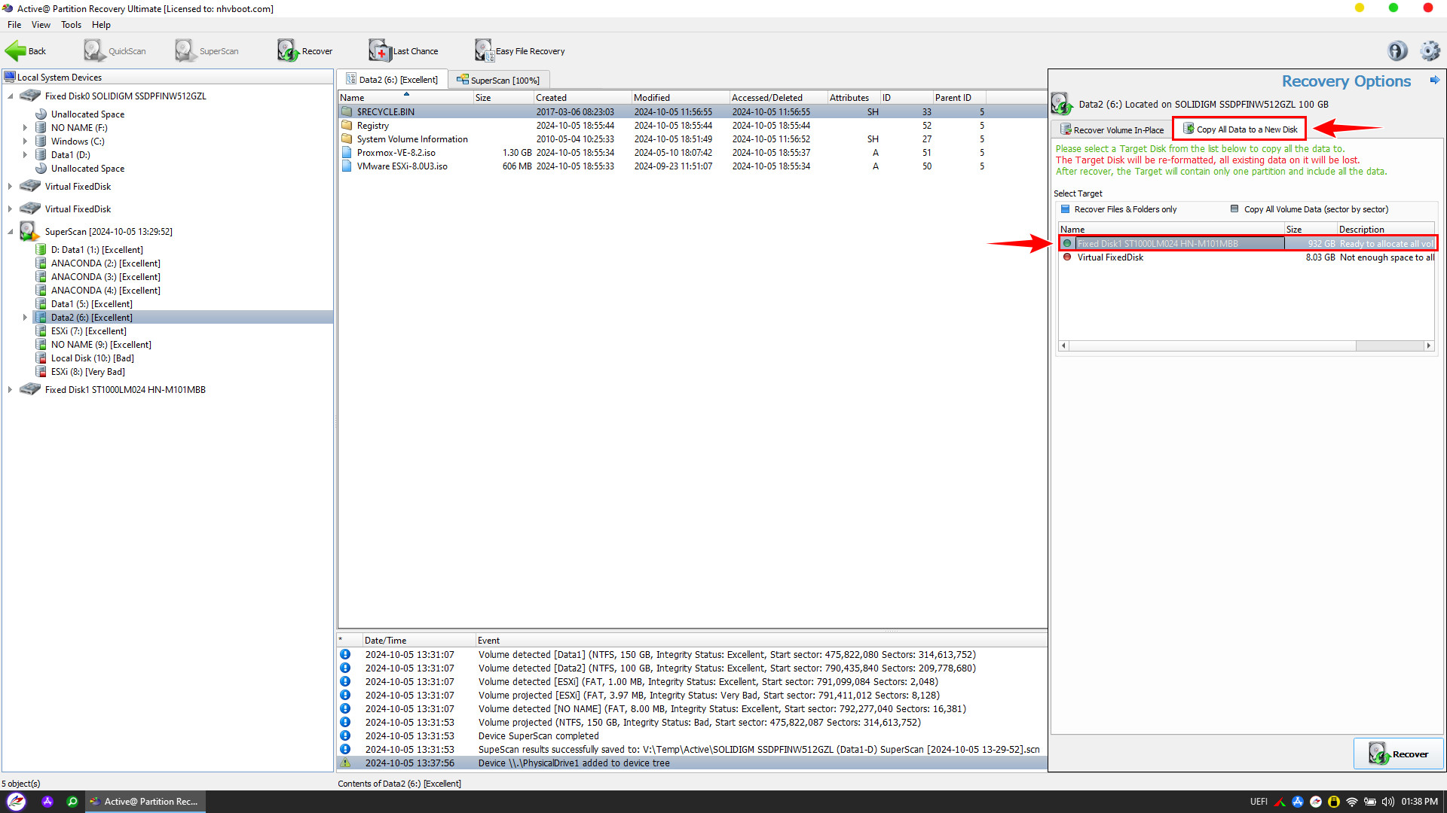Click the Back arrow icon
The width and height of the screenshot is (1447, 813).
[x=15, y=50]
